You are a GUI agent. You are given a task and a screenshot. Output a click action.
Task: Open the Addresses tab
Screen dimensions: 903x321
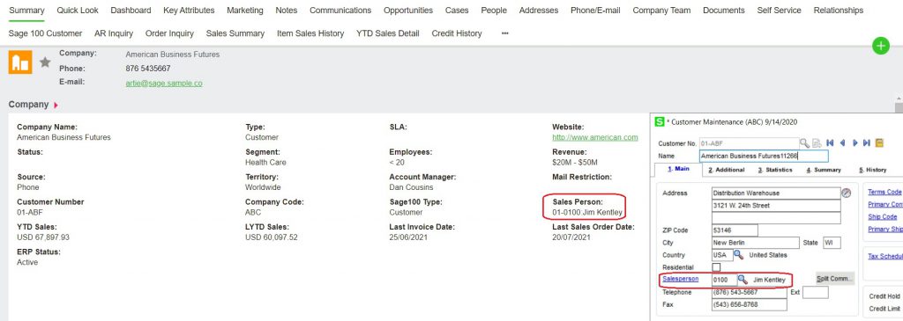[539, 11]
